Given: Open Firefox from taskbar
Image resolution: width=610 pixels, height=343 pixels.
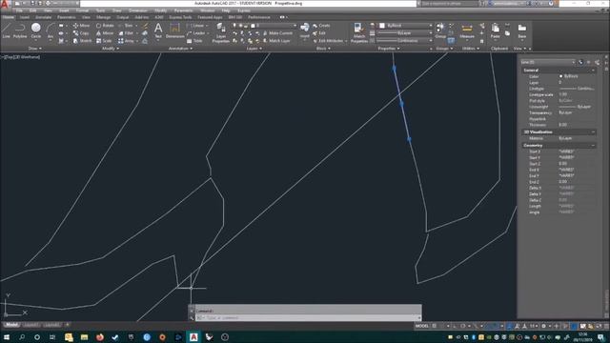Looking at the screenshot, I should 100,337.
